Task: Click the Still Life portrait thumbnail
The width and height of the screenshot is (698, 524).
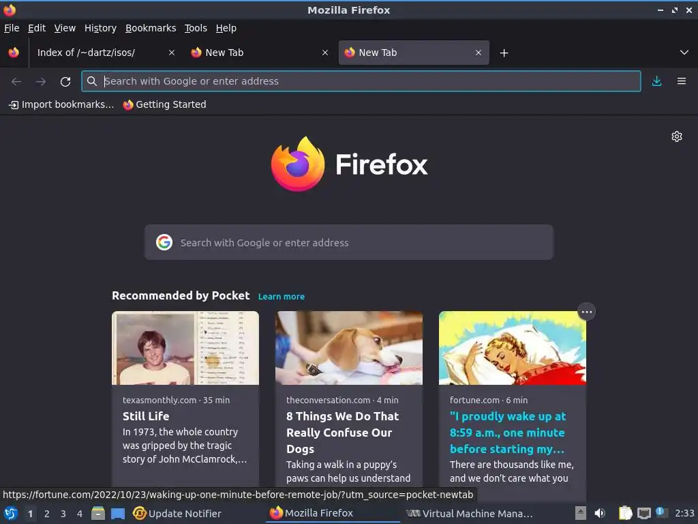Action: pos(185,348)
